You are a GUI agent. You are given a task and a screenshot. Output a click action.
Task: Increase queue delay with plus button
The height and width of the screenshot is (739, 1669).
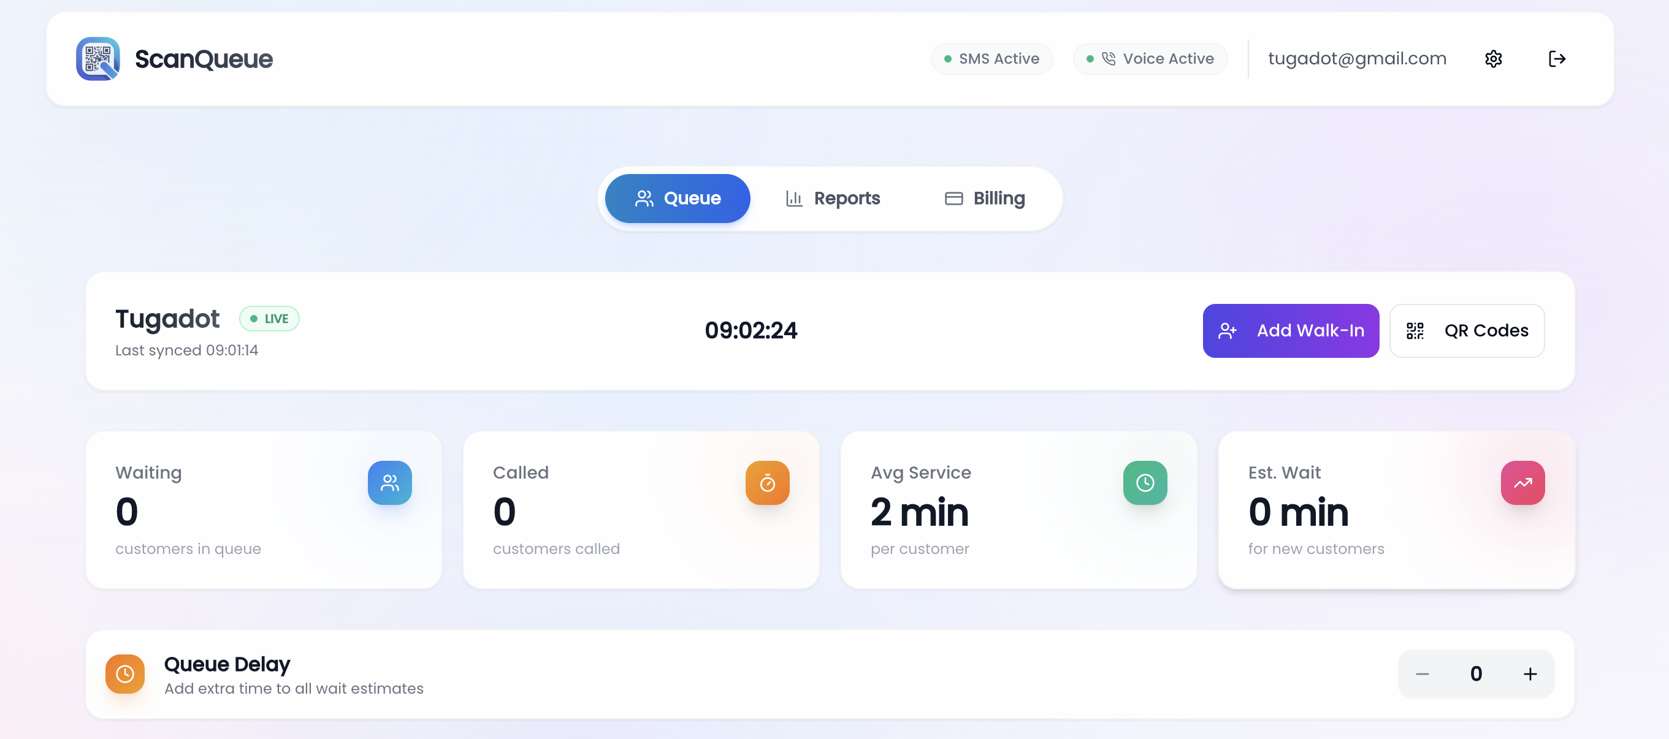pos(1529,673)
